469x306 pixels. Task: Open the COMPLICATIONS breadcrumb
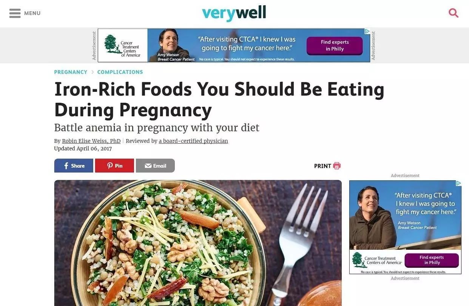[120, 72]
